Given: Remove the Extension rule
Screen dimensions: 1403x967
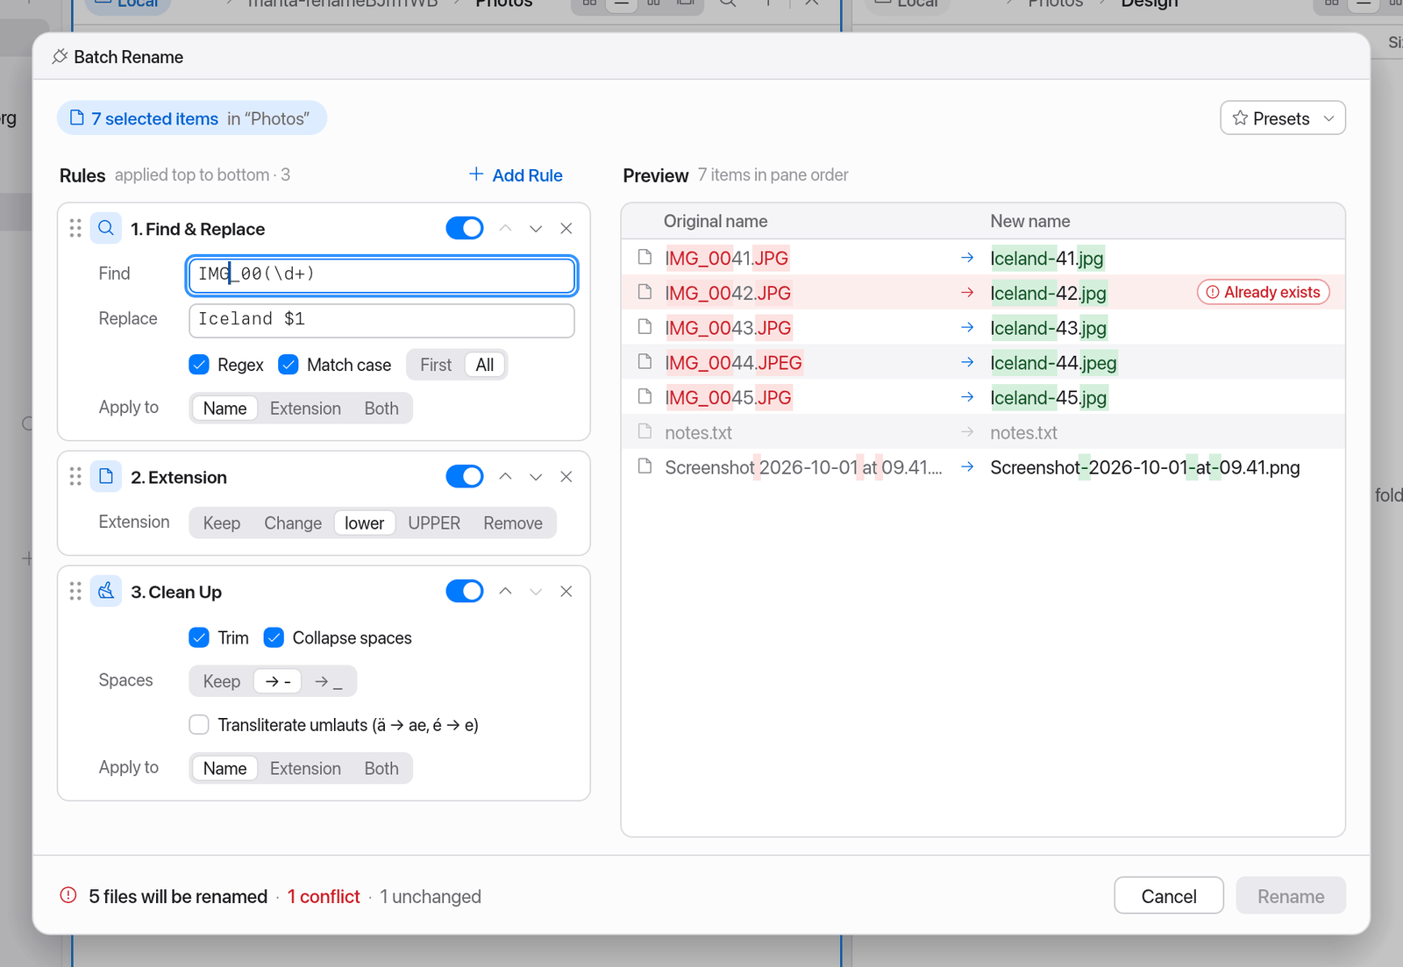Looking at the screenshot, I should pos(566,477).
